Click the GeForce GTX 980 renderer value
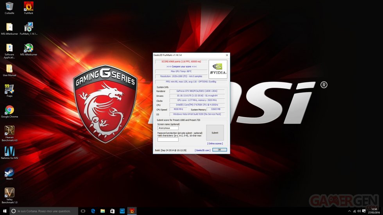The image size is (383, 215). pyautogui.click(x=197, y=91)
